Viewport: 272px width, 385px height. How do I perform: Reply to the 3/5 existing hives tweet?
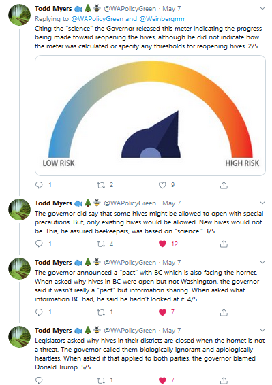(x=39, y=244)
